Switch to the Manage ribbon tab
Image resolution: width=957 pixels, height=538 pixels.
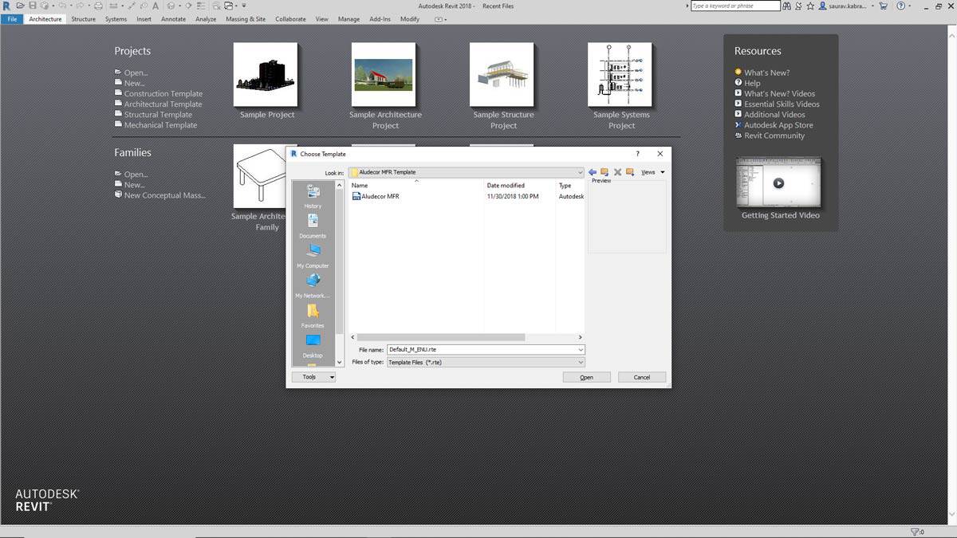coord(349,19)
